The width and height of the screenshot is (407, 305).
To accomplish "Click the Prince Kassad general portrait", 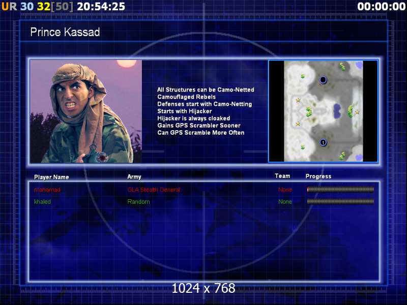I will (x=86, y=111).
